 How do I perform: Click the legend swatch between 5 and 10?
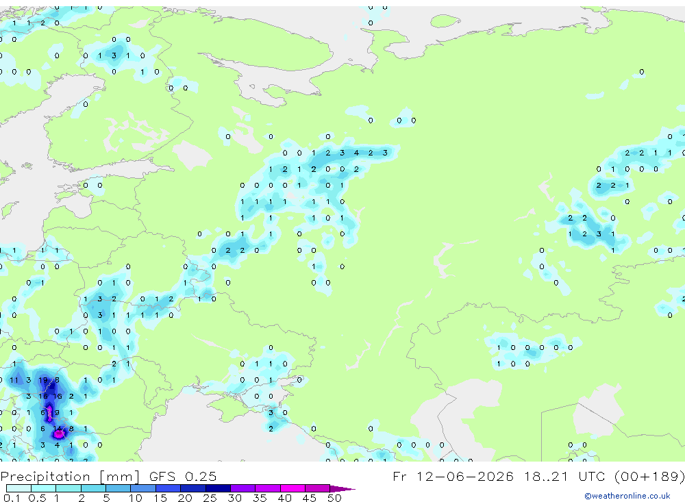(118, 488)
